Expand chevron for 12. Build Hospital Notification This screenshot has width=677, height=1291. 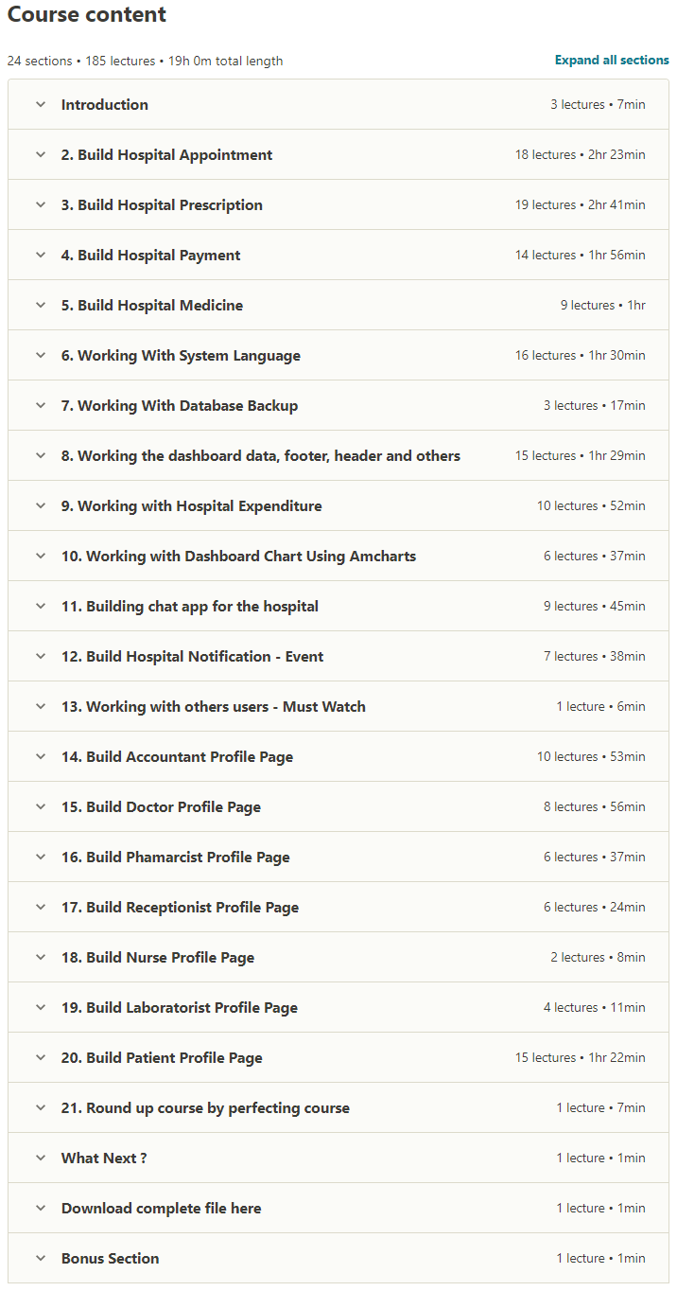click(41, 657)
